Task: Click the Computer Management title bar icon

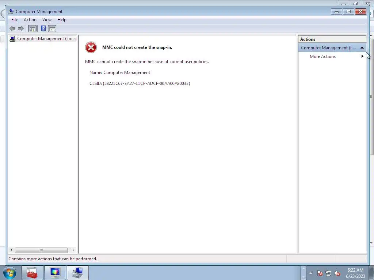Action: pyautogui.click(x=11, y=11)
